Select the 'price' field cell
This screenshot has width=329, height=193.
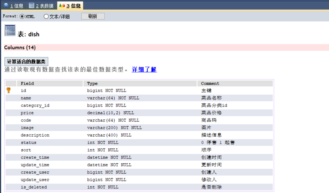click(x=50, y=113)
